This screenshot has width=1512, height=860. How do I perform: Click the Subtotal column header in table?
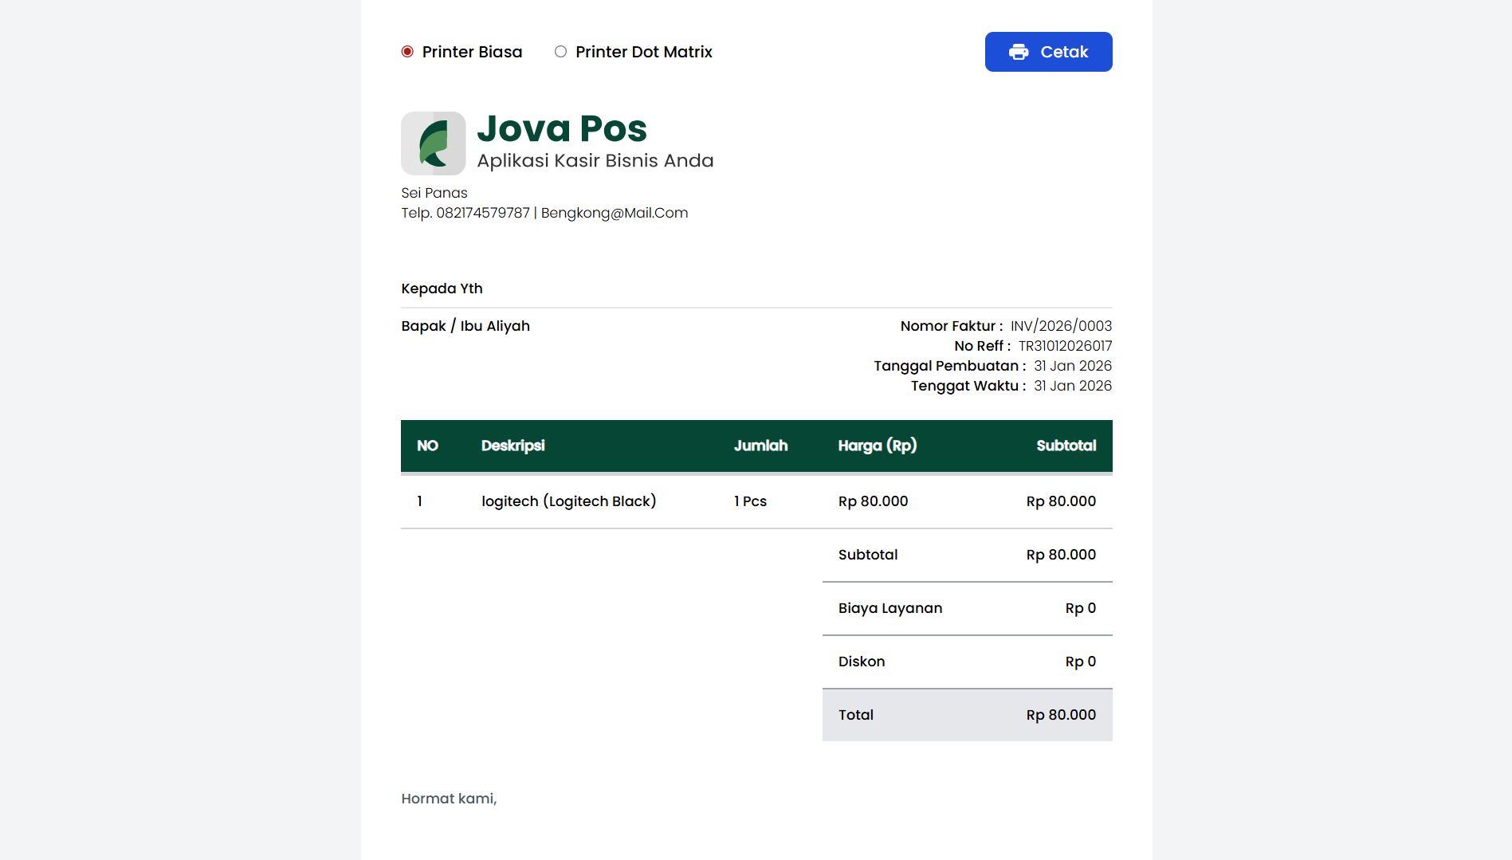click(x=1066, y=446)
